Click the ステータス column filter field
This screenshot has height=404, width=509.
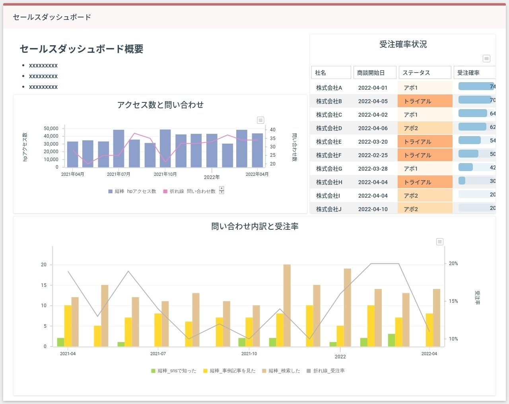click(425, 72)
